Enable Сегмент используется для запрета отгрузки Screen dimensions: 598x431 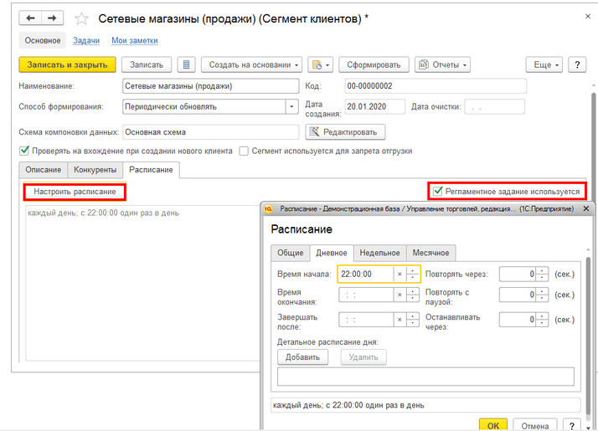click(244, 151)
